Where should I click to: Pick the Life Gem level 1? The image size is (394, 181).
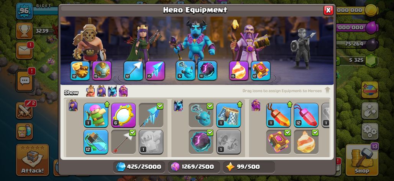pos(278,115)
